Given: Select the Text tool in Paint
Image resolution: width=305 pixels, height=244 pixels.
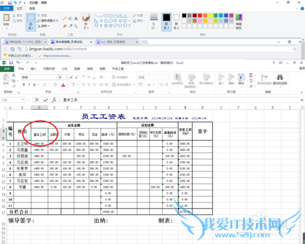Looking at the screenshot, I should [x=76, y=19].
